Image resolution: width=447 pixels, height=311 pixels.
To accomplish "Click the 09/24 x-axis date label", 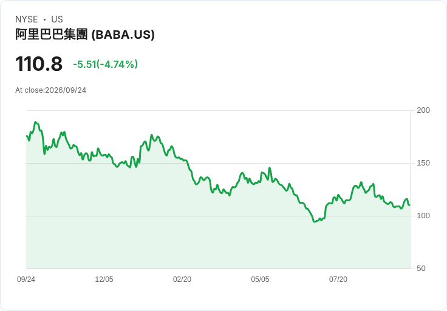I will 26,279.
